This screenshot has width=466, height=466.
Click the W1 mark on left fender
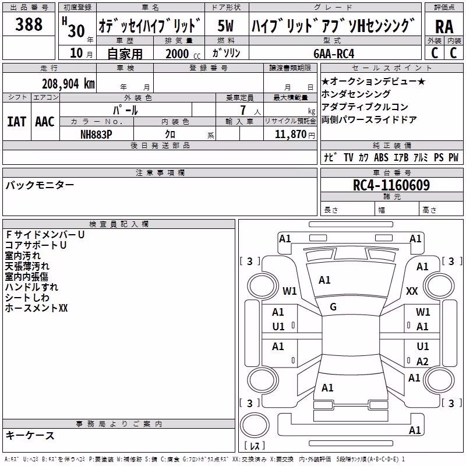tap(290, 291)
